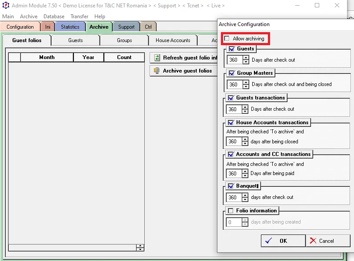Switch to the Statistics tab
This screenshot has width=354, height=261.
[x=70, y=27]
